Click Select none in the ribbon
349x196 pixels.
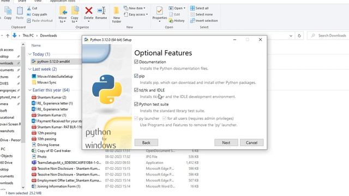(201, 15)
